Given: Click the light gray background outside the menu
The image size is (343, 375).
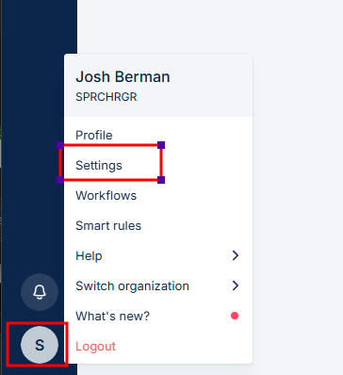Looking at the screenshot, I should tap(295, 188).
